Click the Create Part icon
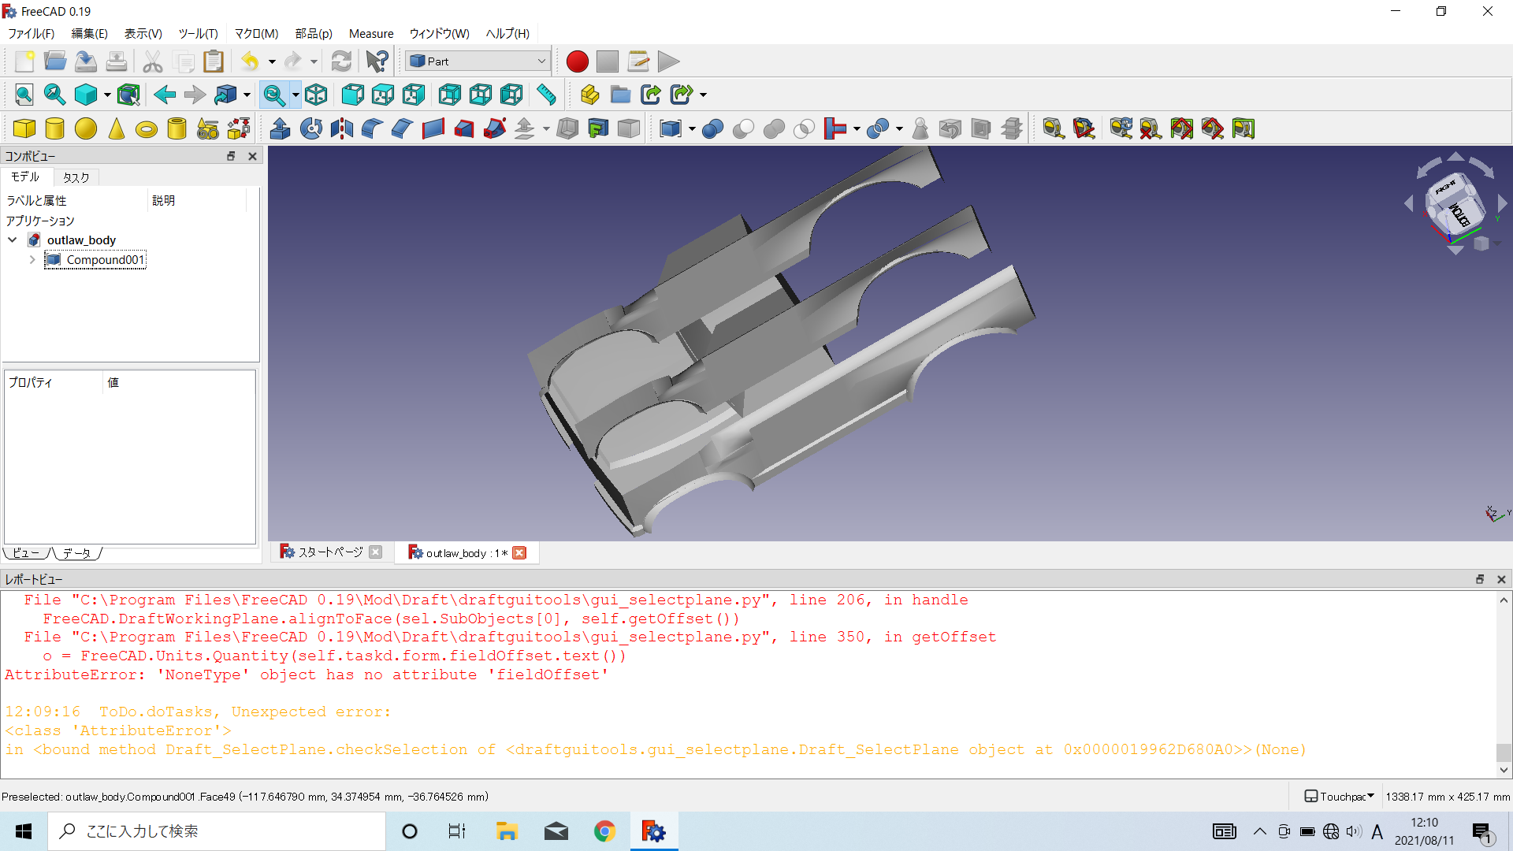The width and height of the screenshot is (1513, 851). tap(589, 95)
